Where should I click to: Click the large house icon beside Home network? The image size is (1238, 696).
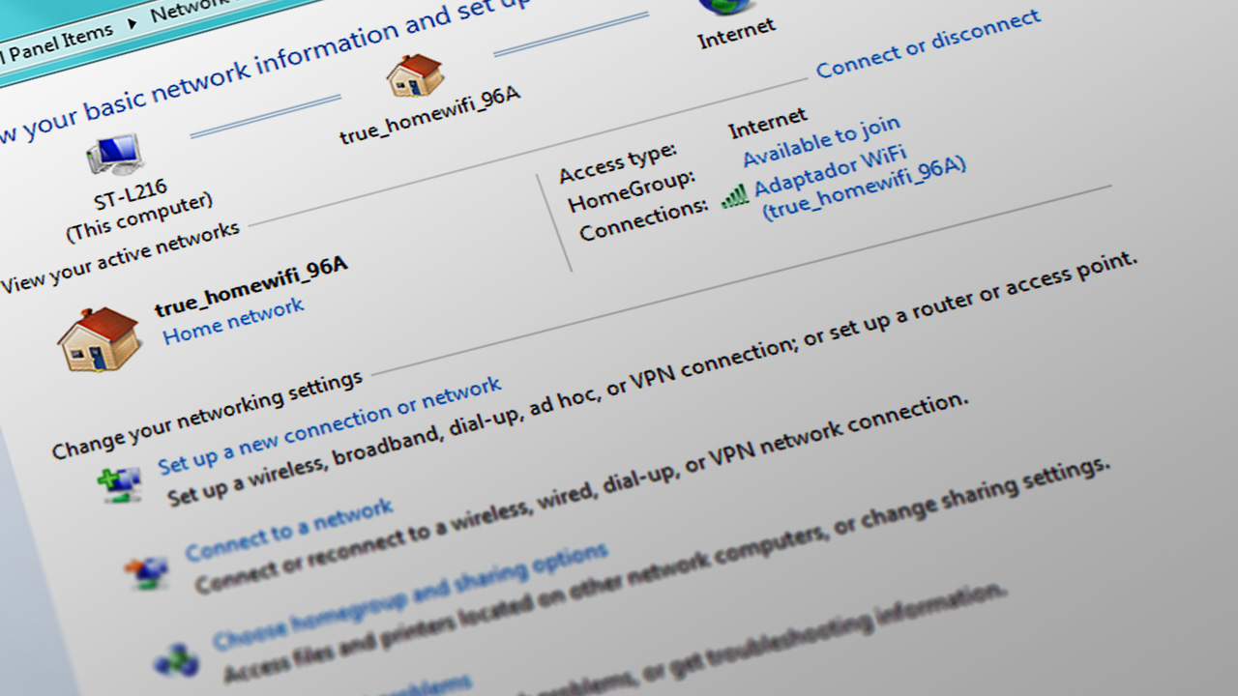(98, 339)
